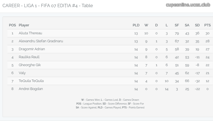Select Andrei Bogdan in last place

[x=31, y=89]
